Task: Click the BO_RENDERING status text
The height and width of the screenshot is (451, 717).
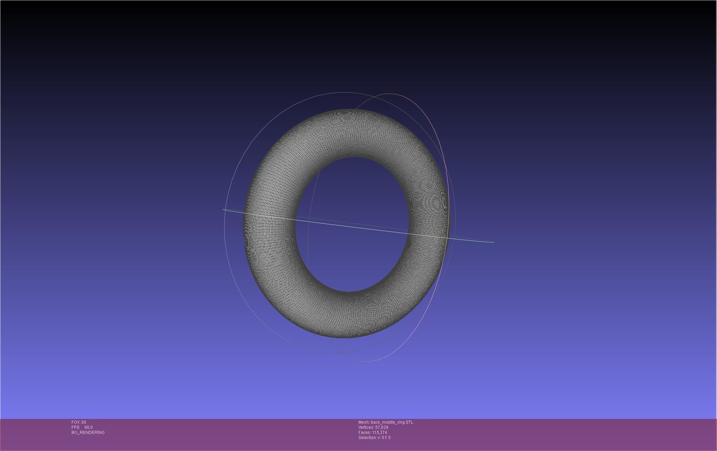Action: [x=88, y=433]
